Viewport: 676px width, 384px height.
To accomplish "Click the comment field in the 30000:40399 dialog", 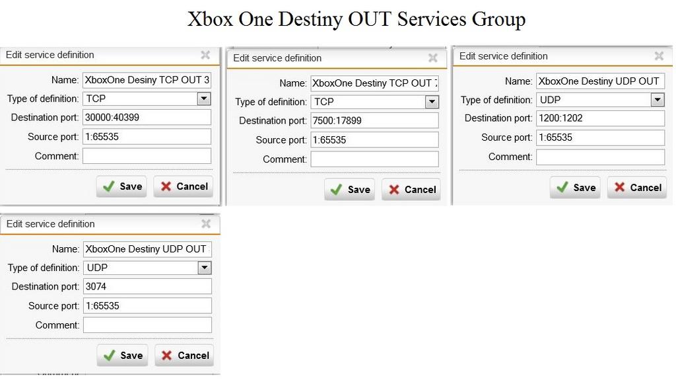I will (147, 156).
